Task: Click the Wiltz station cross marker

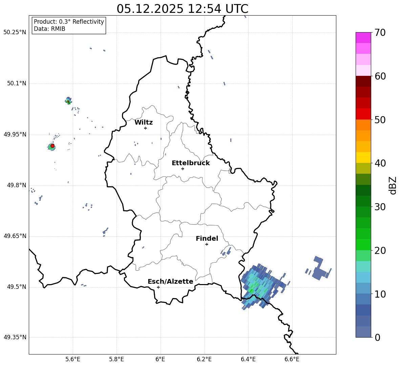Action: click(x=145, y=128)
